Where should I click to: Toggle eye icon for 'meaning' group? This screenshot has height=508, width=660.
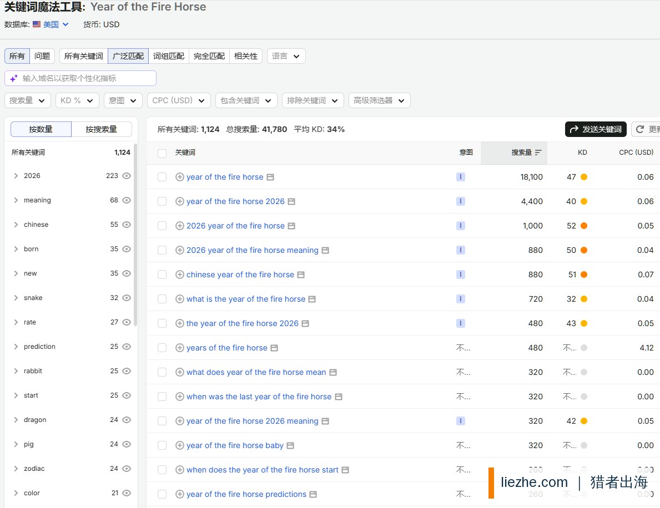[127, 200]
